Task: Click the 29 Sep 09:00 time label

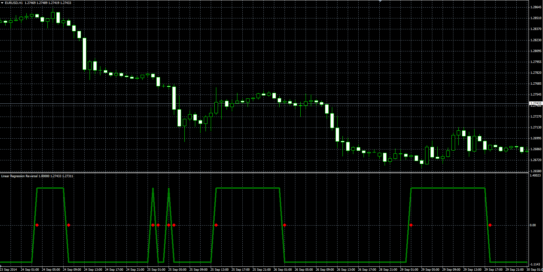Action: (451, 270)
